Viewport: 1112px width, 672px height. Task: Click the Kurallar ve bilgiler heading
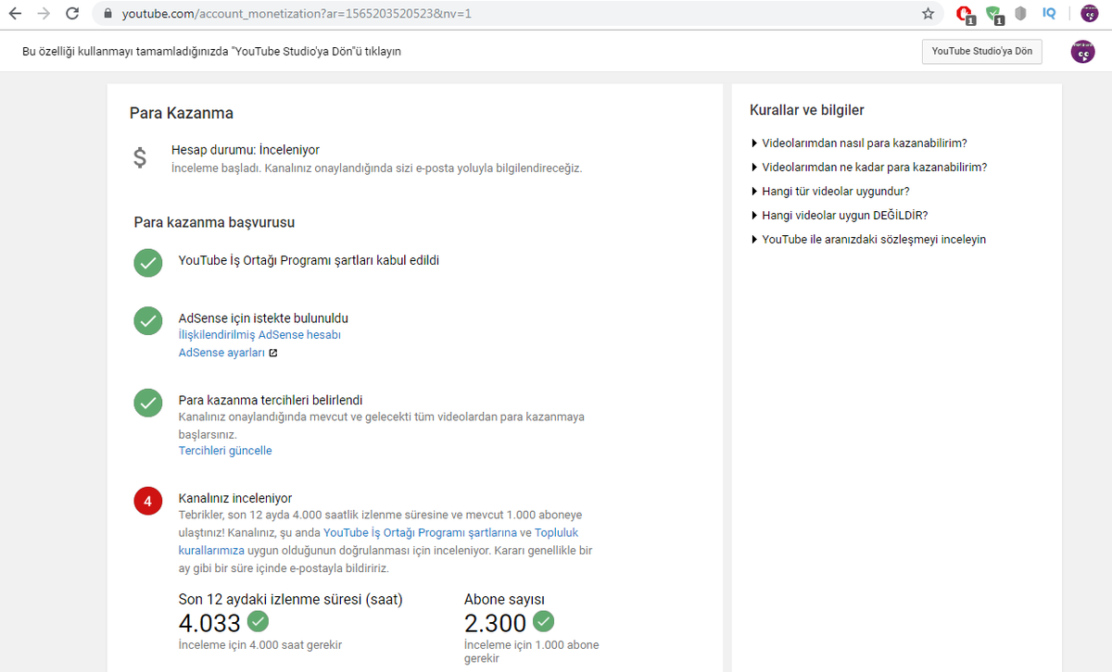807,110
